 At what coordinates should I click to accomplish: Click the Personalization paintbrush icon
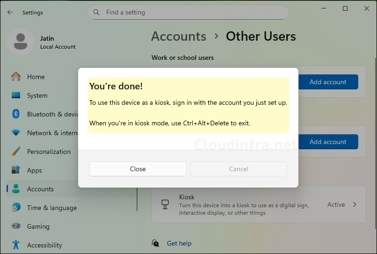tap(16, 152)
